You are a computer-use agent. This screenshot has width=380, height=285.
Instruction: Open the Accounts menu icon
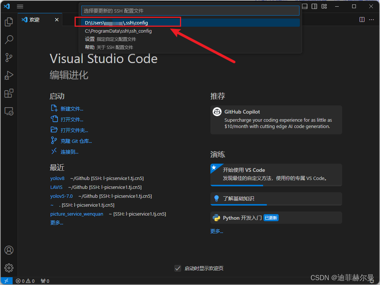point(9,250)
